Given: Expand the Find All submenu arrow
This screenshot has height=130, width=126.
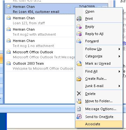Looking at the screenshot, I should (x=119, y=72).
